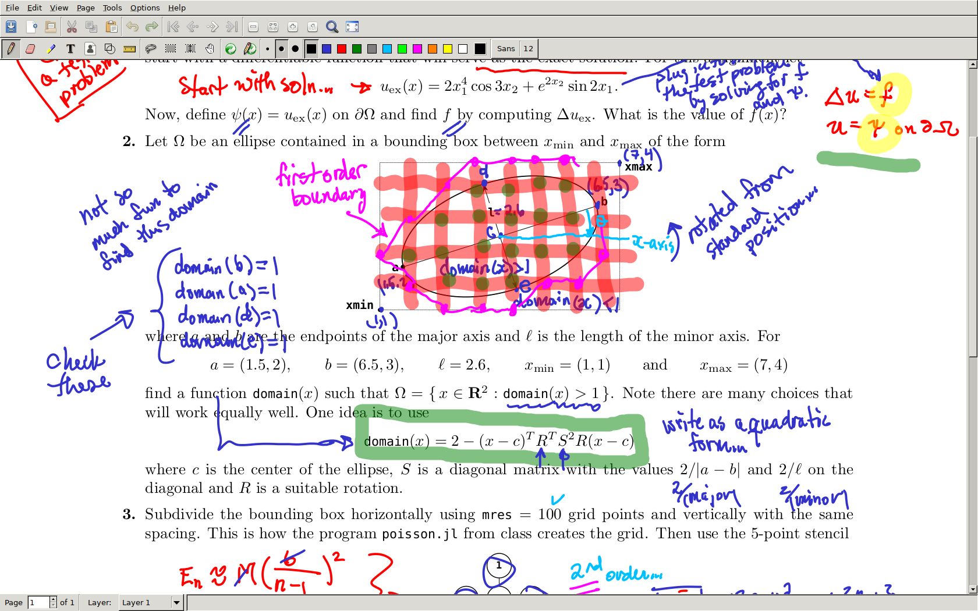Toggle fullscreen mode icon

pyautogui.click(x=352, y=27)
